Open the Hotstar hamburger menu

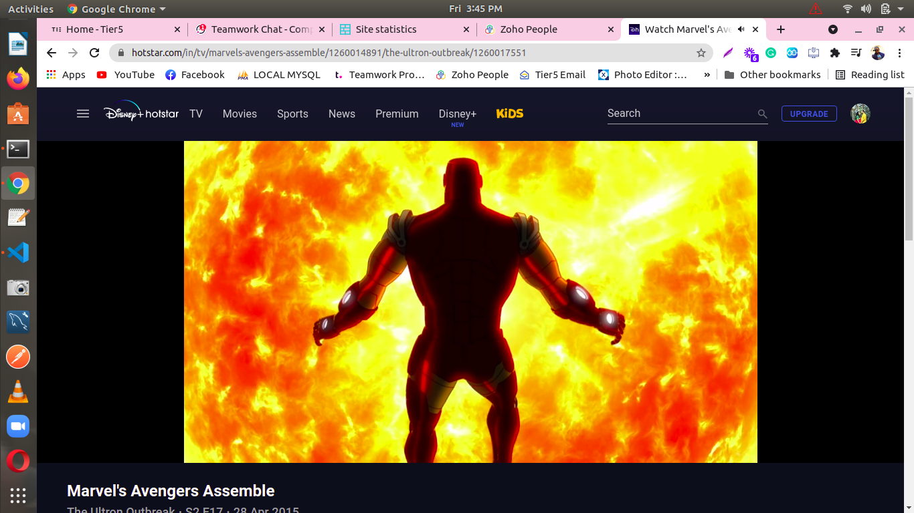pyautogui.click(x=83, y=114)
